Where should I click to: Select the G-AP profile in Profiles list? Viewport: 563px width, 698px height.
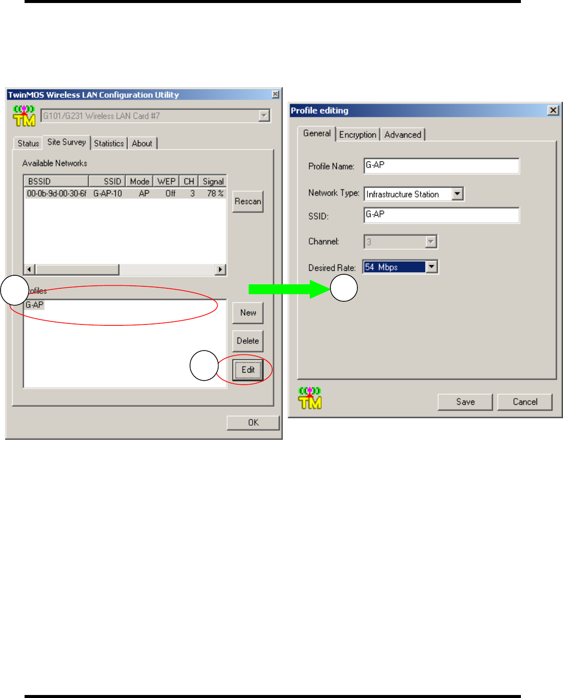click(35, 305)
